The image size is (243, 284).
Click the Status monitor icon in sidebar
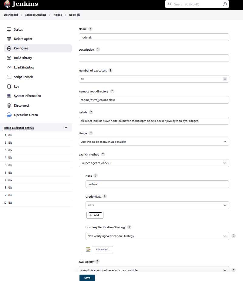(x=9, y=29)
